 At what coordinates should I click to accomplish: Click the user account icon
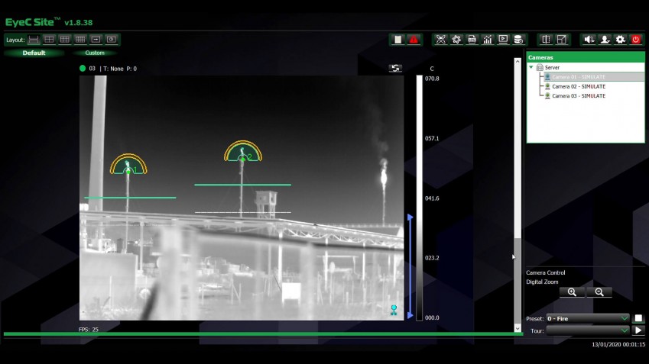point(605,40)
